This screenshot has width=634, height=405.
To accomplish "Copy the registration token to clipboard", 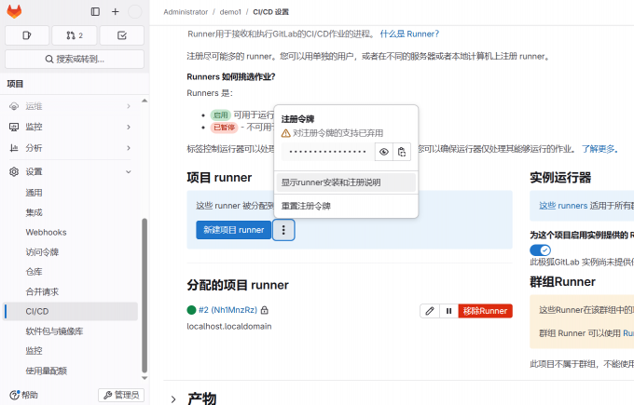I will (x=402, y=152).
